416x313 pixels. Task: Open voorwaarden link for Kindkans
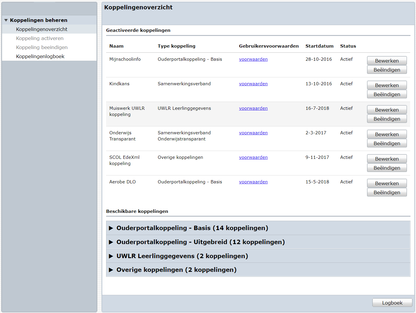click(x=253, y=84)
